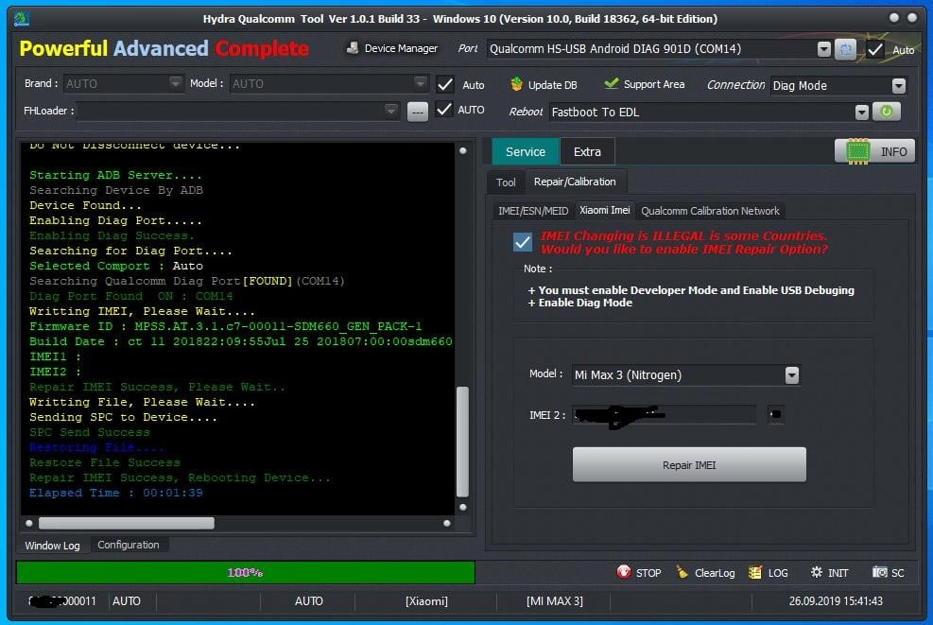The width and height of the screenshot is (933, 625).
Task: Open the Tool tab
Action: [506, 182]
